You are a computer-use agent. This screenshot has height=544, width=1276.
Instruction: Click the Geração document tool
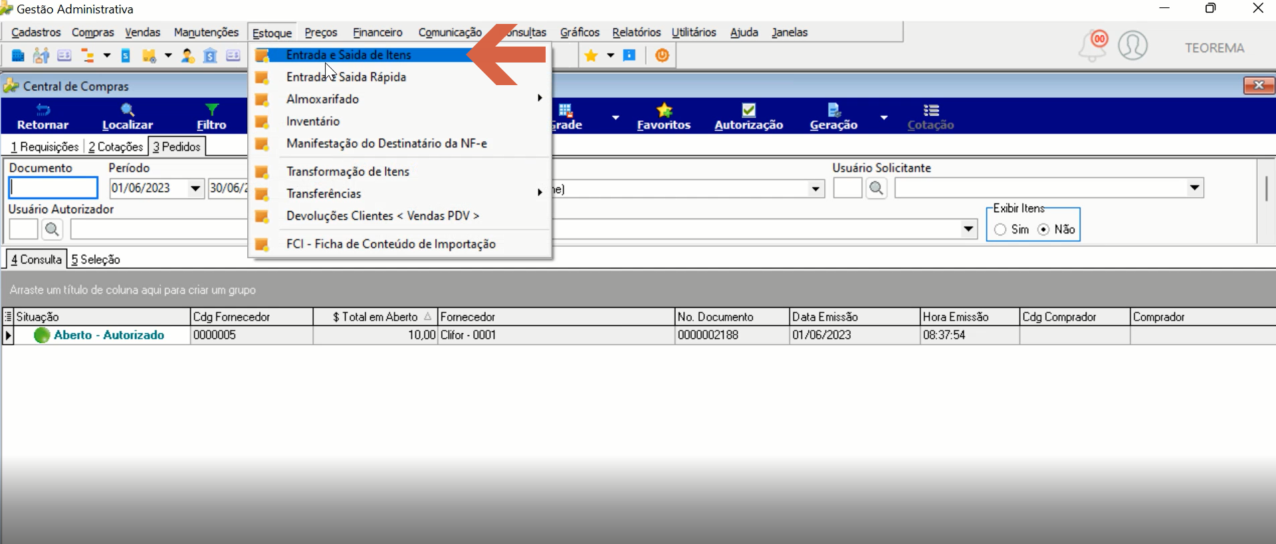pos(833,117)
